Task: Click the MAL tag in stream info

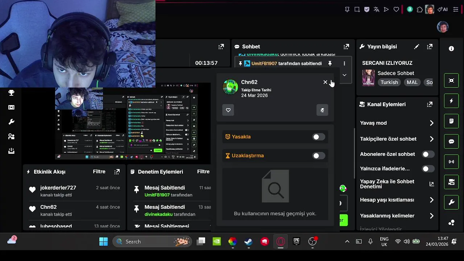Action: coord(412,82)
